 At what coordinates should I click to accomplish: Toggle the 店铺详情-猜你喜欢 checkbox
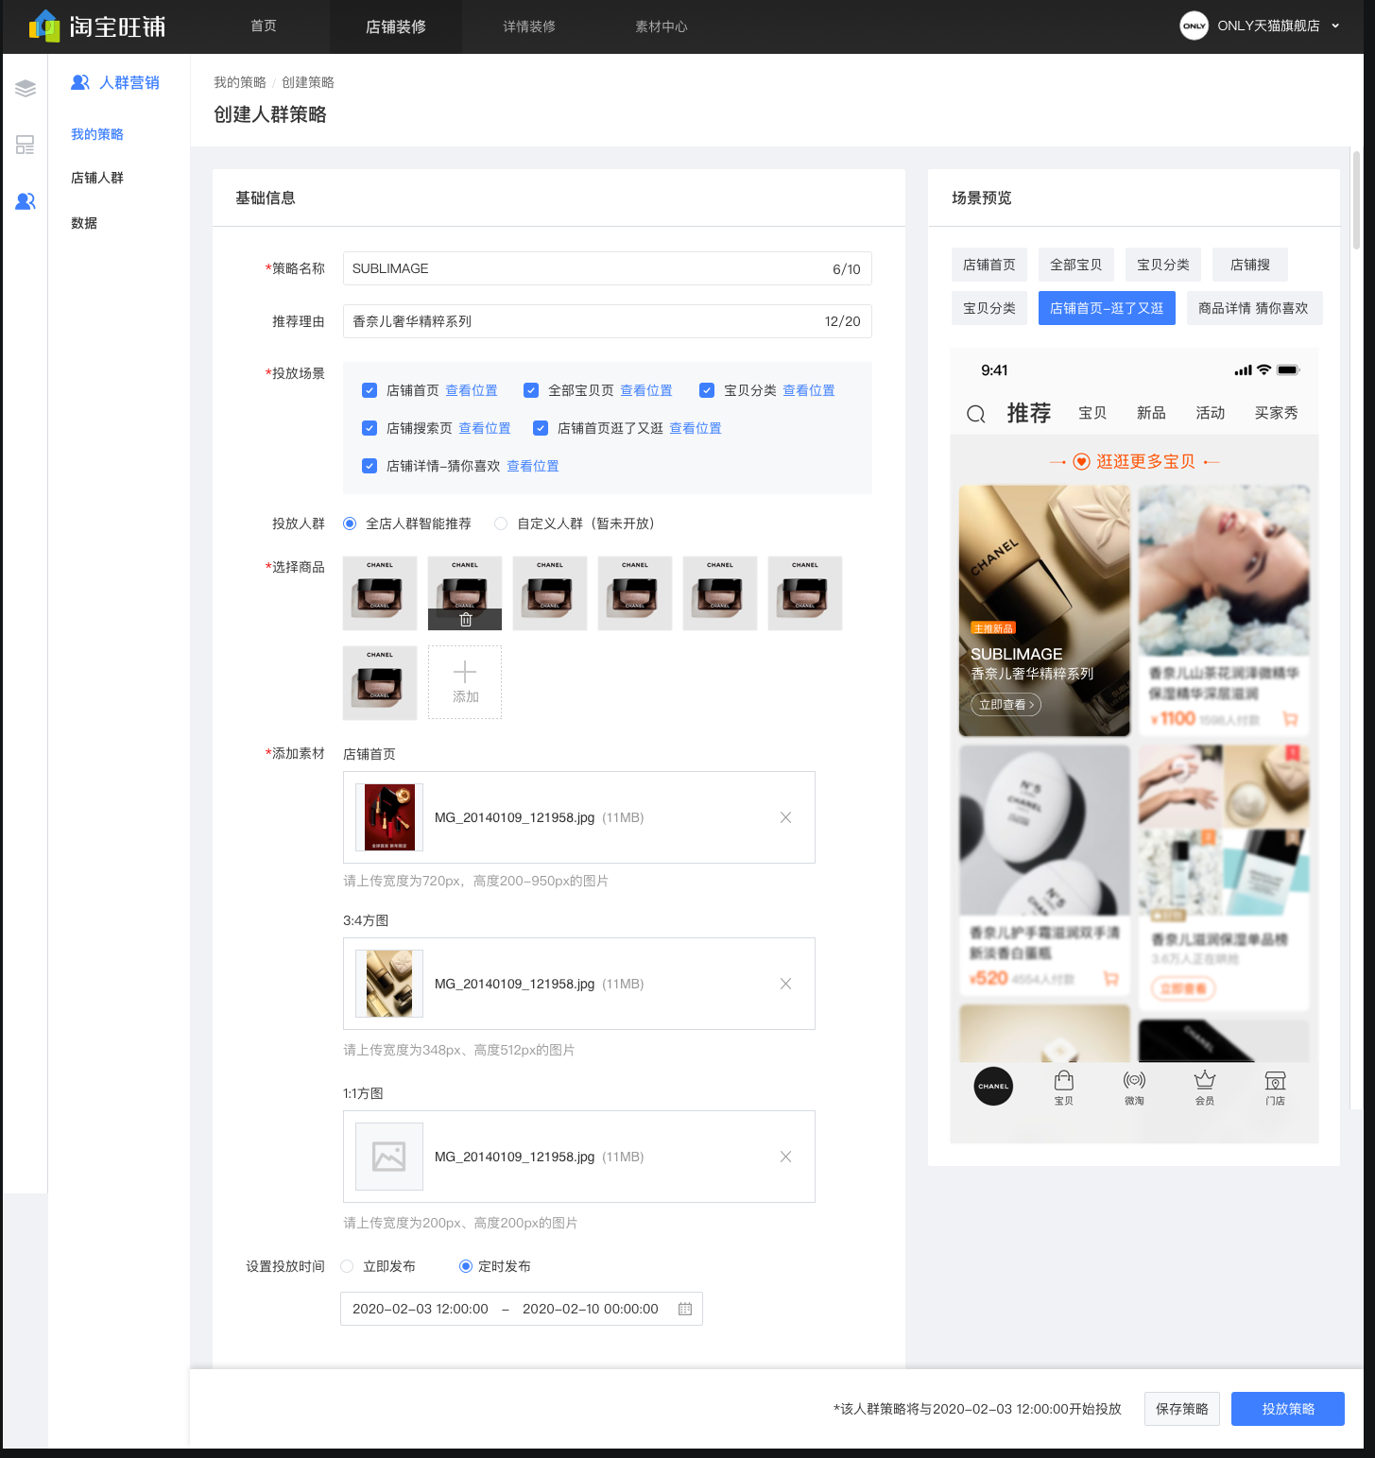tap(370, 466)
